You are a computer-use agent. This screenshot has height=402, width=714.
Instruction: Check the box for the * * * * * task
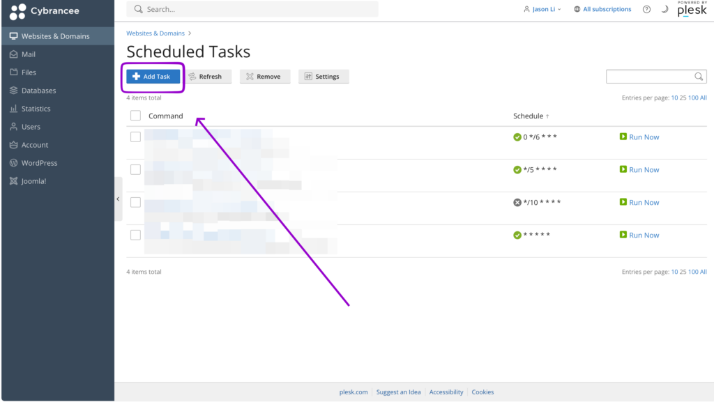(x=135, y=235)
